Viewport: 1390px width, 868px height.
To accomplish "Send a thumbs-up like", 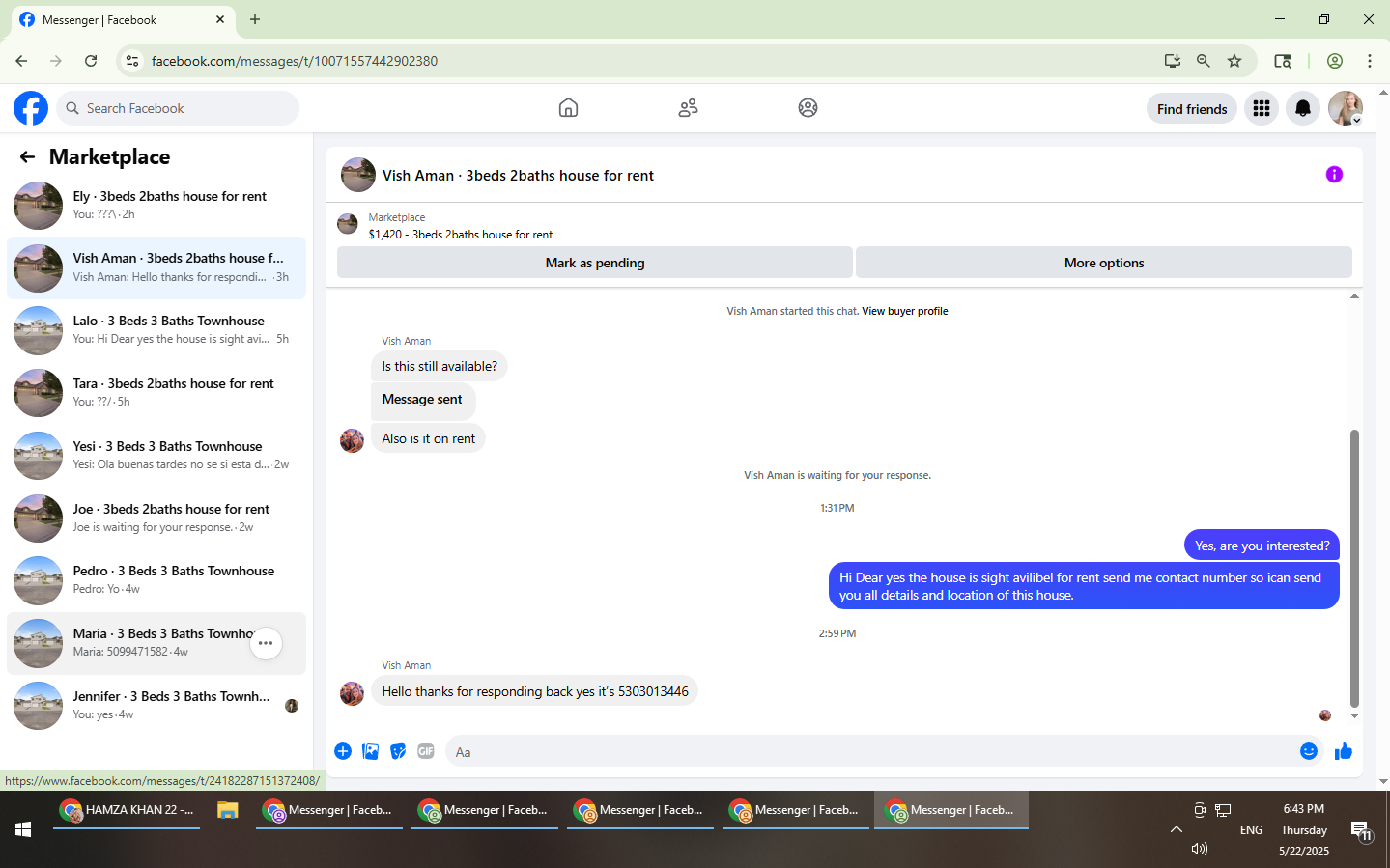I will pyautogui.click(x=1344, y=751).
